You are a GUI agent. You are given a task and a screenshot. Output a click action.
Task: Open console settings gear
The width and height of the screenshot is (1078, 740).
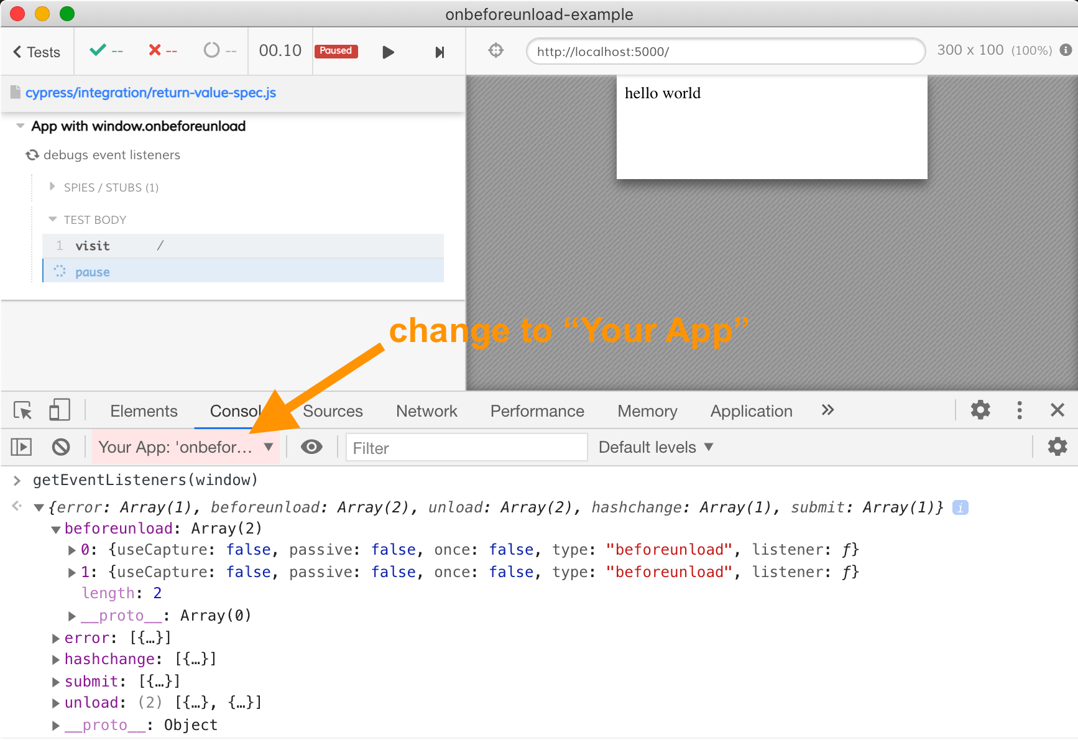click(x=1057, y=446)
